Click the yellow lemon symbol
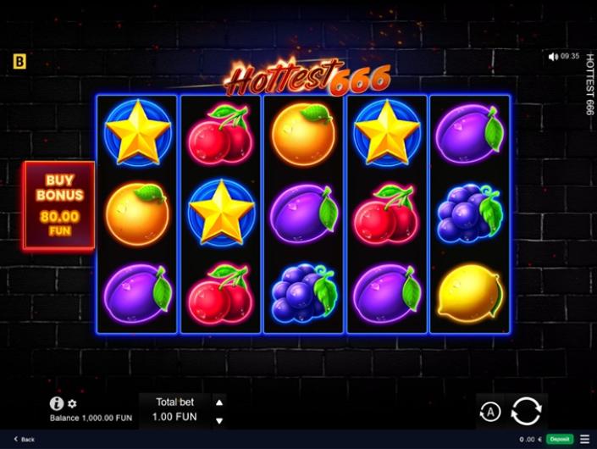The image size is (597, 449). 470,293
